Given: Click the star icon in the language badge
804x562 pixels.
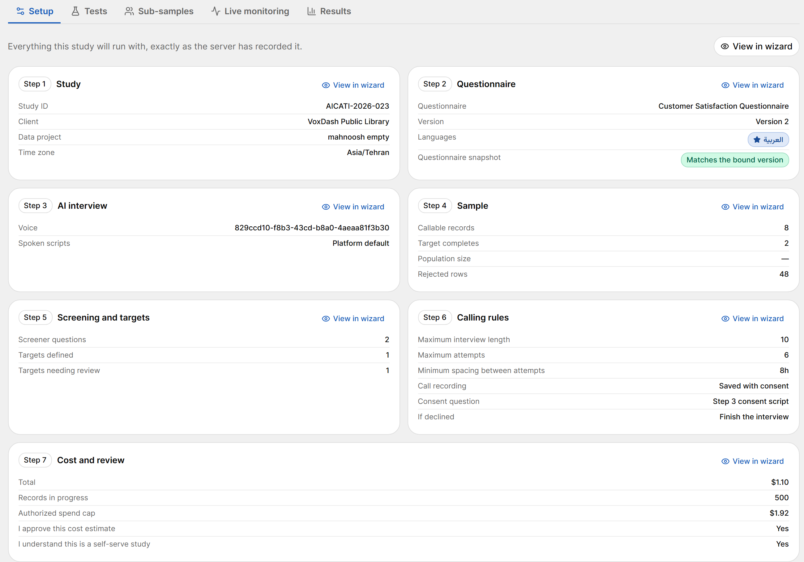Looking at the screenshot, I should [x=757, y=140].
